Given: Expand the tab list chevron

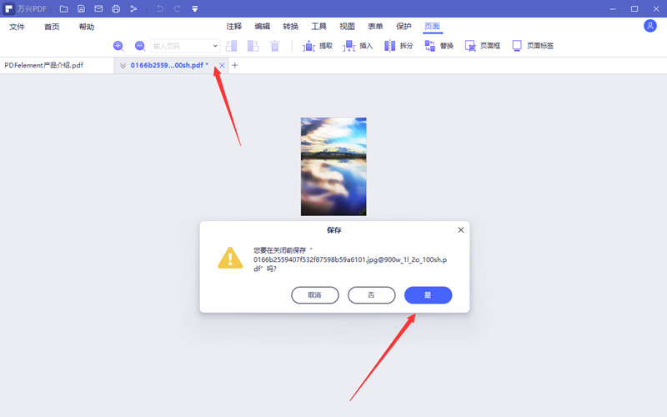Looking at the screenshot, I should [x=123, y=65].
